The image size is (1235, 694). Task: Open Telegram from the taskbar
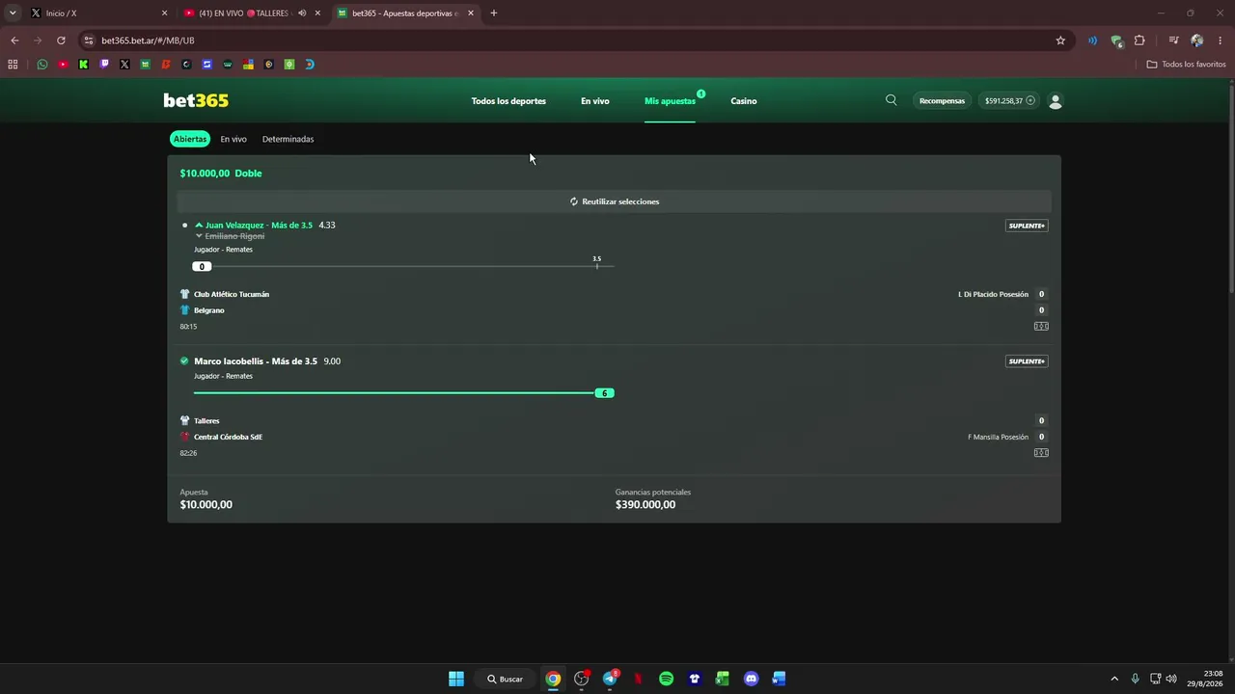pyautogui.click(x=610, y=679)
